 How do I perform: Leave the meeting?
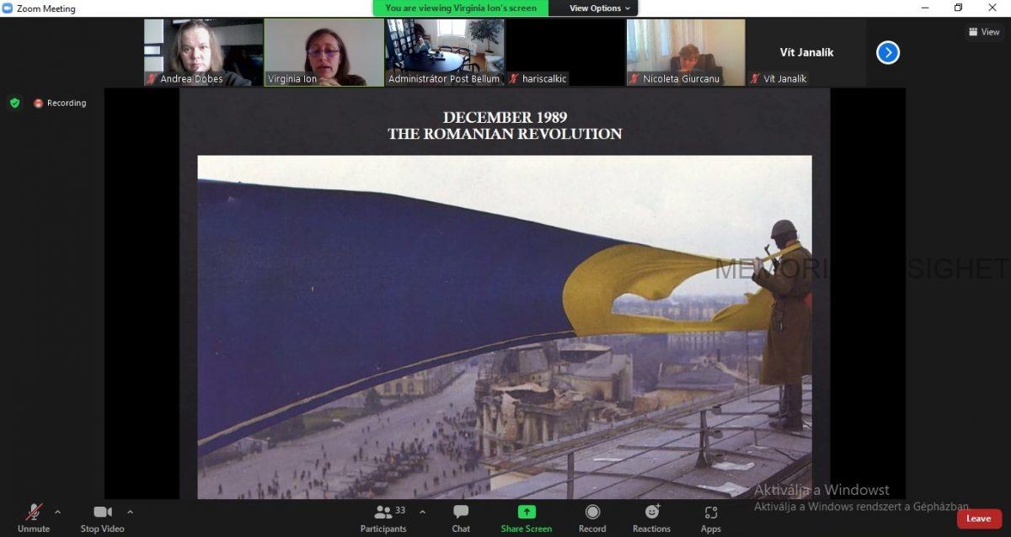pyautogui.click(x=979, y=518)
